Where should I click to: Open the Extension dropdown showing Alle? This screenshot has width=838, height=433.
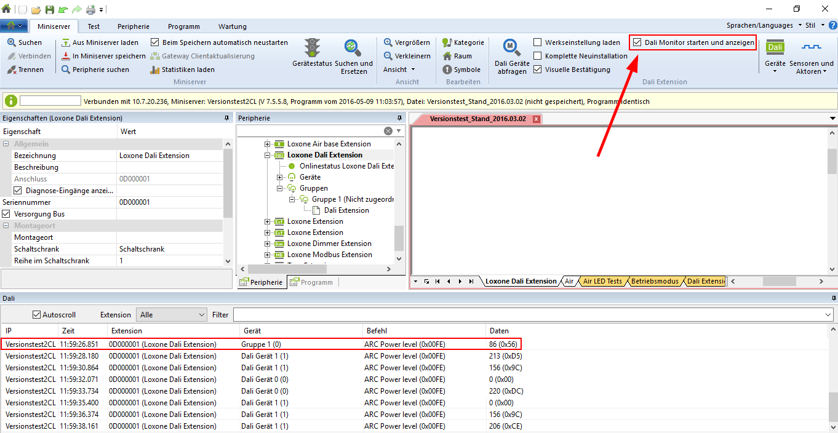pyautogui.click(x=172, y=315)
